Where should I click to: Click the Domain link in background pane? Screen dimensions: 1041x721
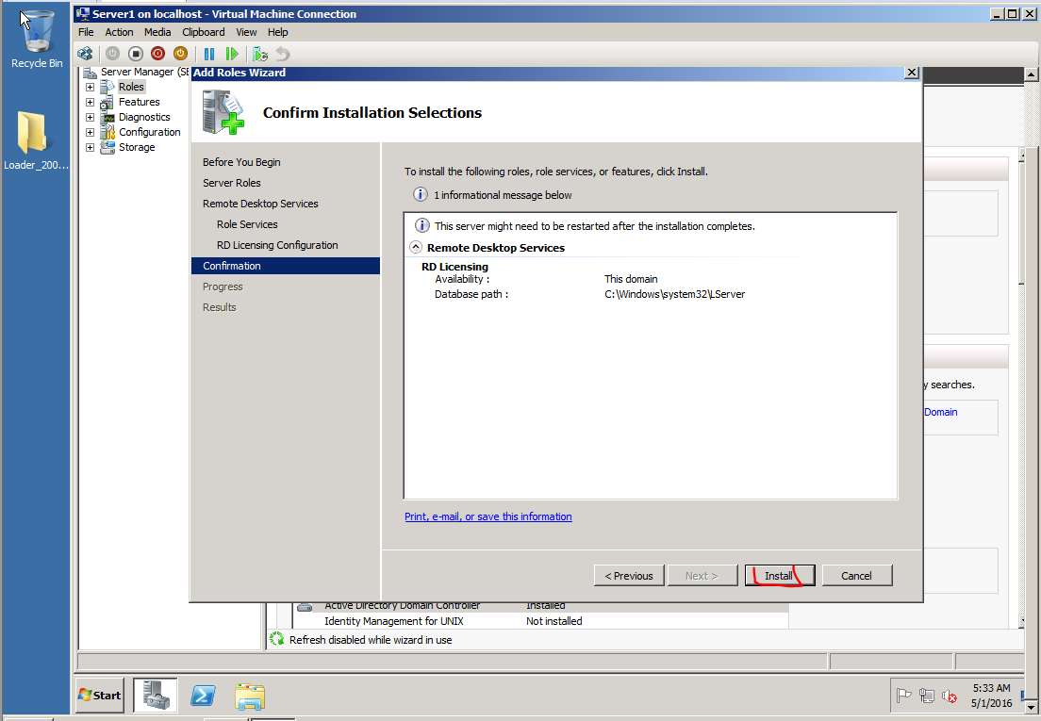click(941, 412)
